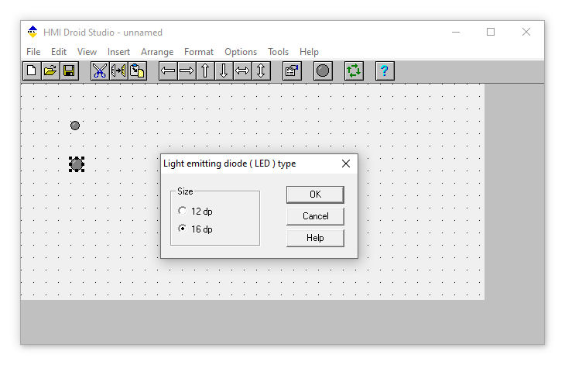Open the object properties toolbar icon
The image size is (565, 365).
[x=292, y=71]
